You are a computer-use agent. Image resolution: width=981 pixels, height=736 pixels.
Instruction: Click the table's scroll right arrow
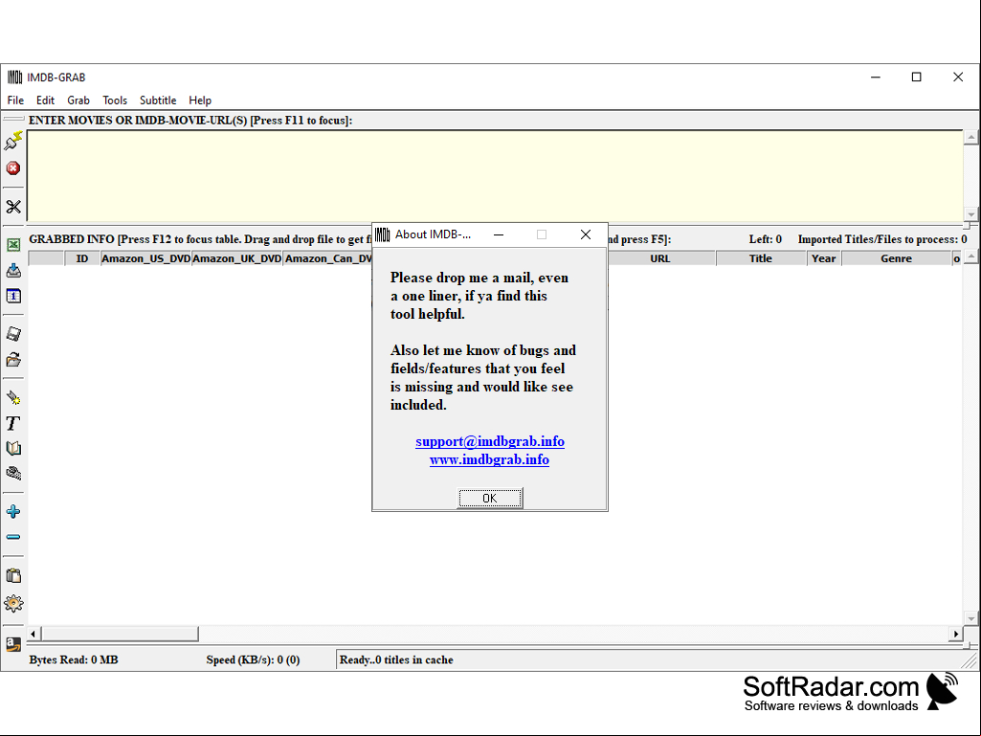[956, 634]
